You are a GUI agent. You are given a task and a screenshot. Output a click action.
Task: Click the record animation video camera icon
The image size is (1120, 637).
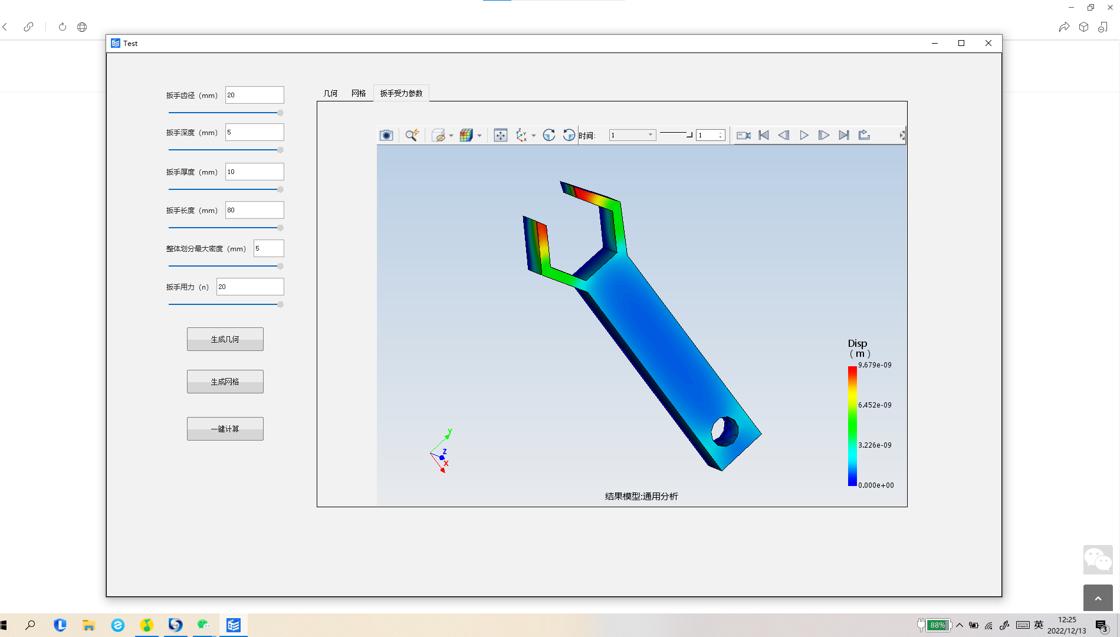tap(744, 135)
